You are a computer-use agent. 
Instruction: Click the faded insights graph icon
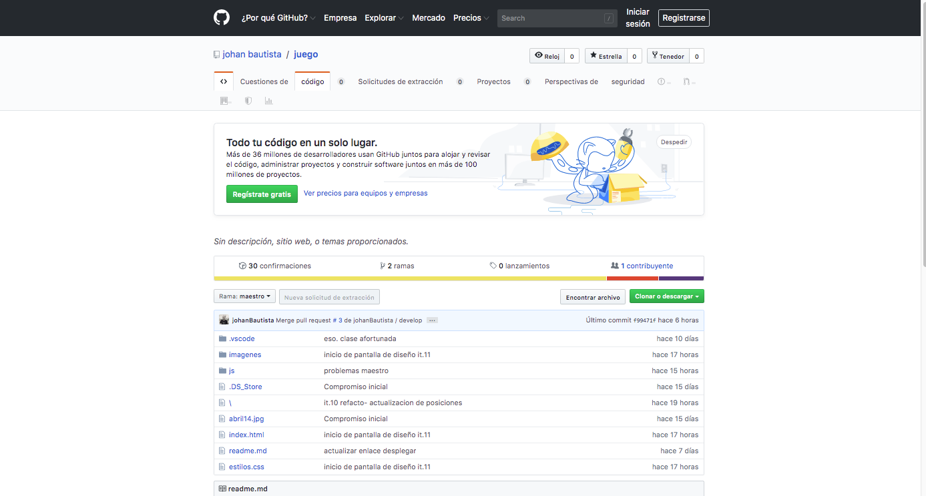(x=268, y=101)
